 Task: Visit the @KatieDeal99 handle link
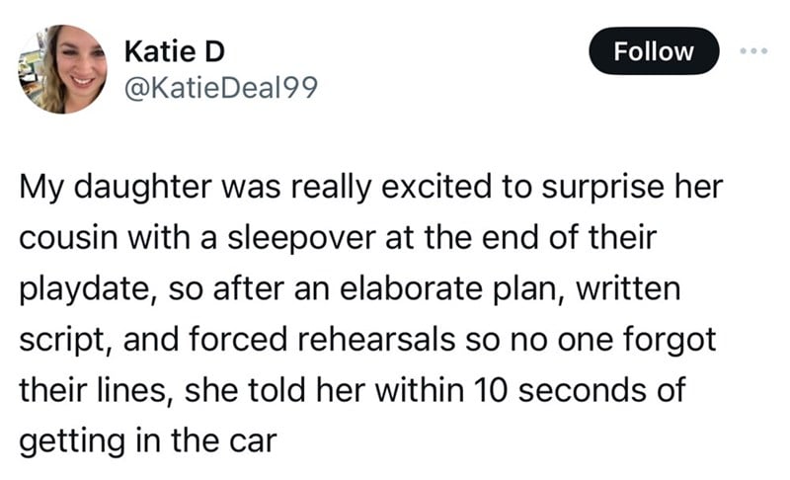point(220,88)
